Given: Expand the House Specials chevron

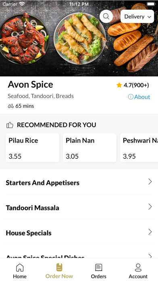Looking at the screenshot, I should [x=150, y=232].
